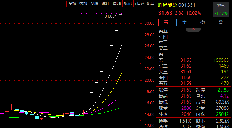The image size is (232, 128).
Task: Open the 复权 adjustment menu
Action: (72, 3)
